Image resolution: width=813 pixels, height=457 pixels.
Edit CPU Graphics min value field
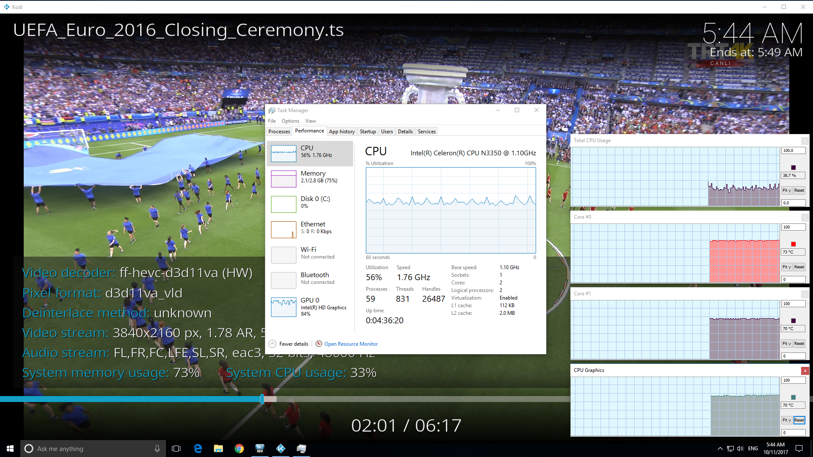(x=793, y=433)
